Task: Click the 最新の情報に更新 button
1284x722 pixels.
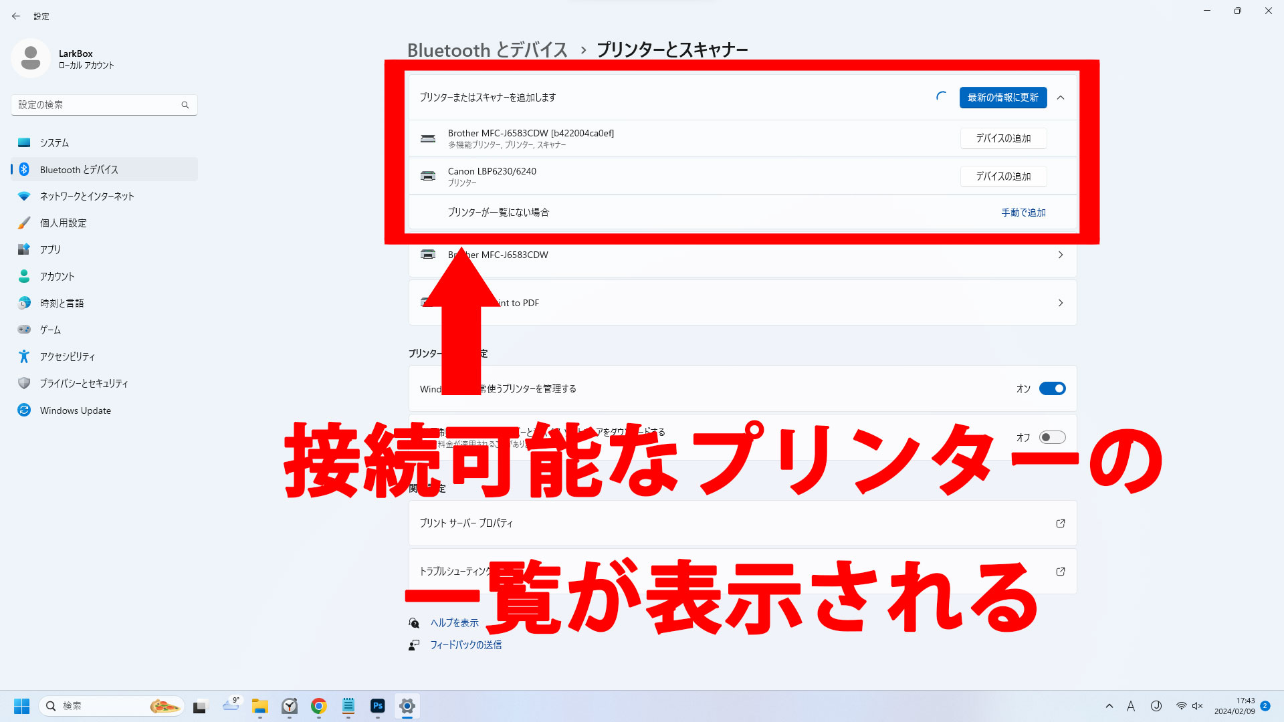Action: 1002,98
